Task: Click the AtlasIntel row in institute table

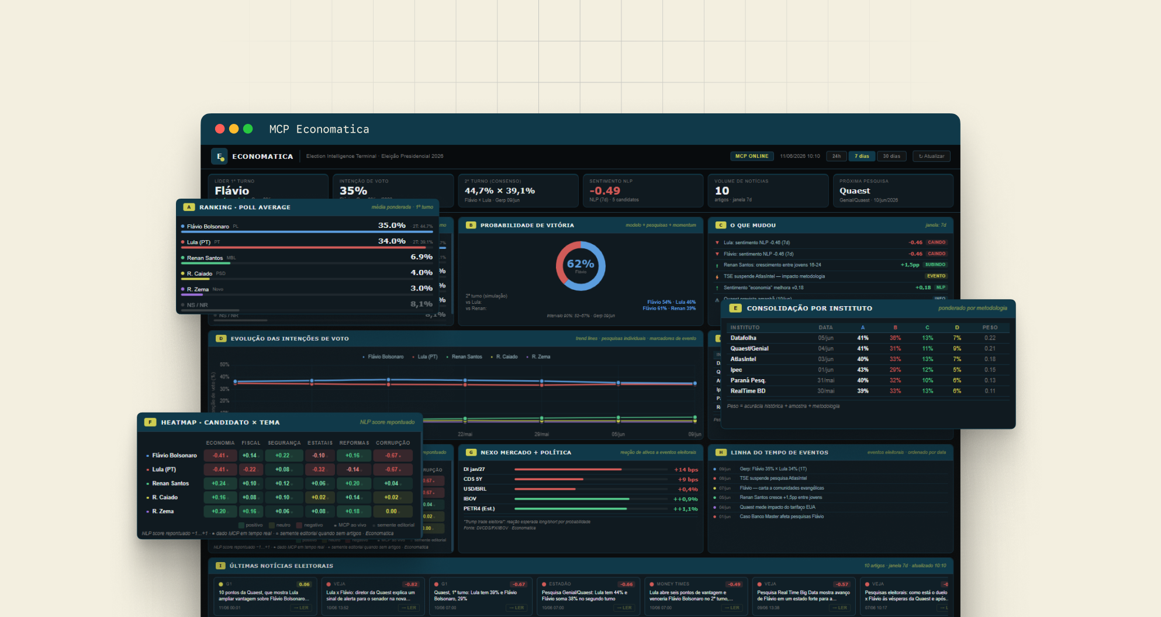Action: click(868, 359)
